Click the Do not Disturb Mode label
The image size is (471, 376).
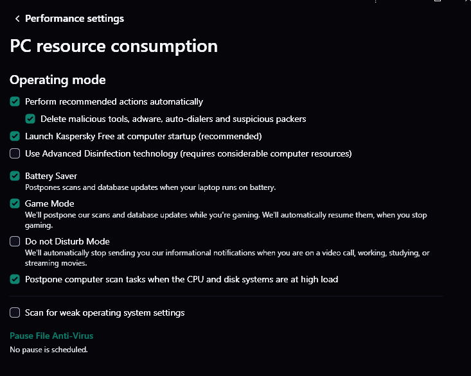pyautogui.click(x=67, y=241)
